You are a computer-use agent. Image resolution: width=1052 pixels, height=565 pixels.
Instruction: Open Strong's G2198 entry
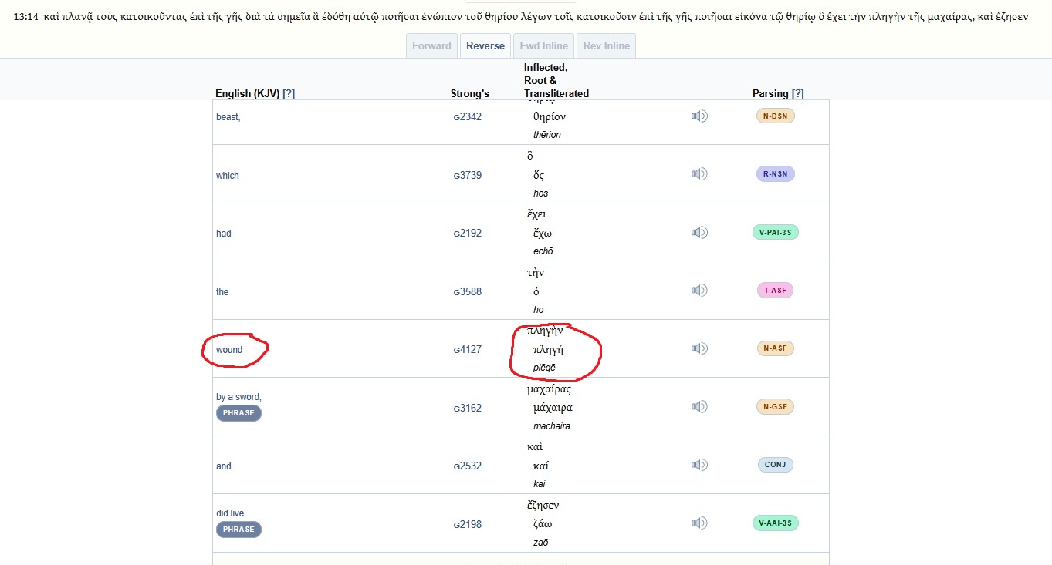468,525
